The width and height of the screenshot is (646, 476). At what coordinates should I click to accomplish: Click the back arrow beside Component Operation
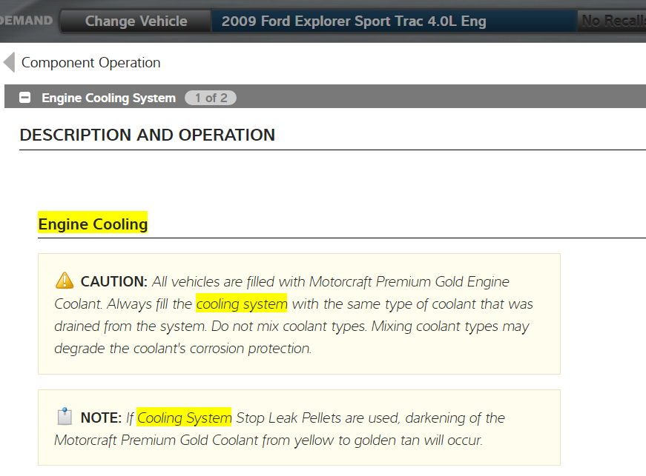pos(10,63)
